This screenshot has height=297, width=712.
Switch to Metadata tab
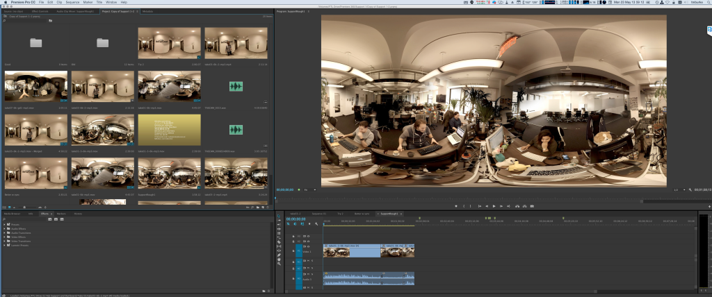point(147,11)
